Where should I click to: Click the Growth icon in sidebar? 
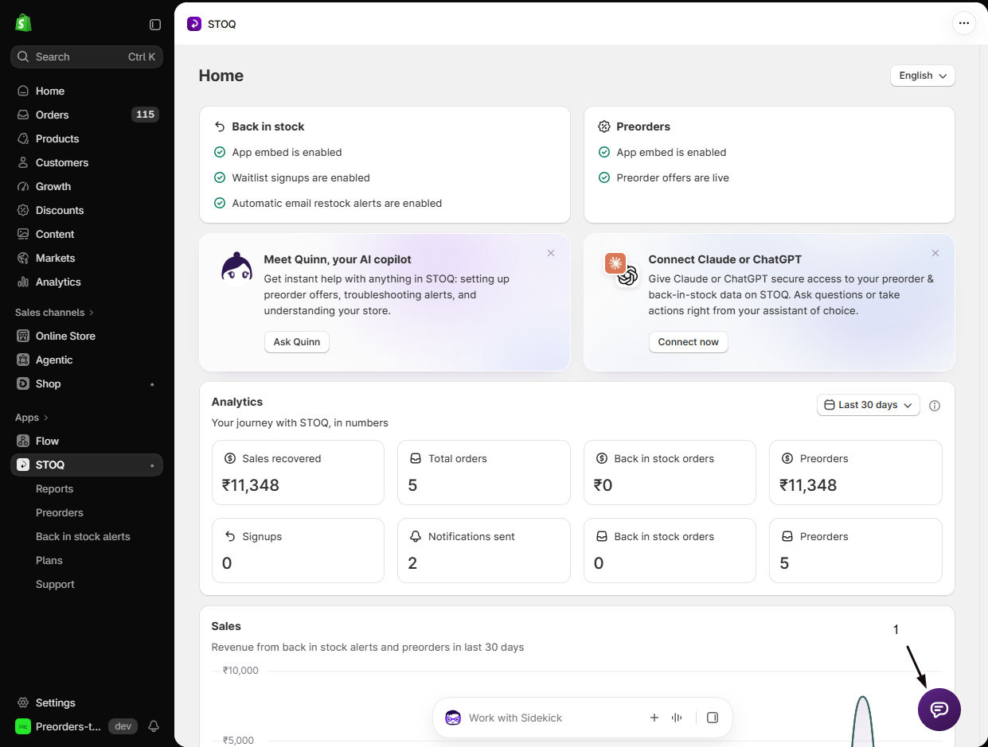coord(23,186)
